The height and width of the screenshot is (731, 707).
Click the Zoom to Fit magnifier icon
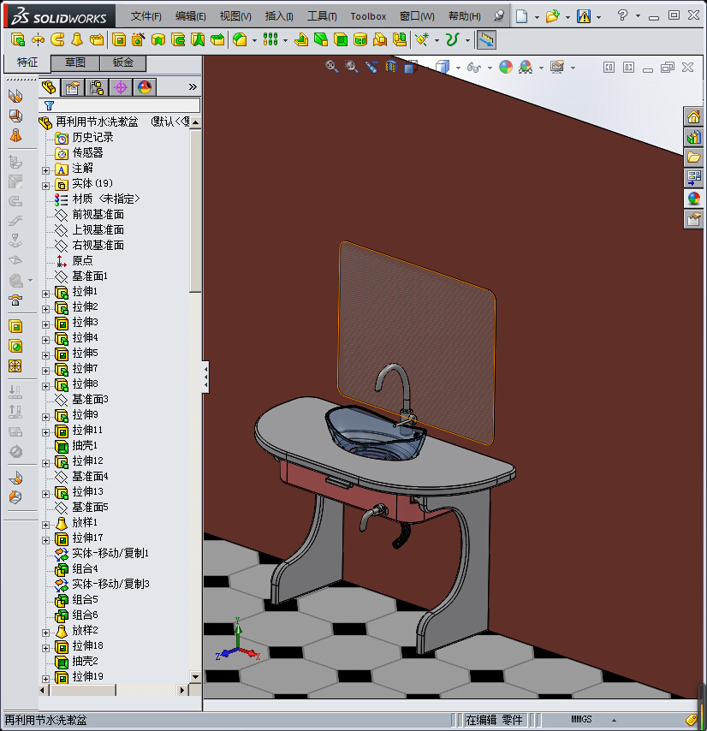[331, 67]
